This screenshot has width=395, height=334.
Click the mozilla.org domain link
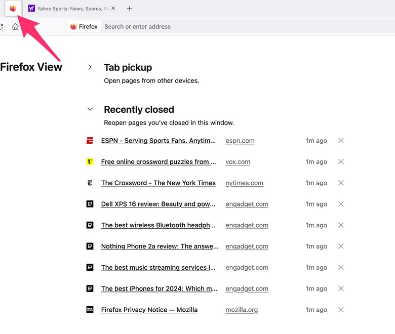click(242, 310)
